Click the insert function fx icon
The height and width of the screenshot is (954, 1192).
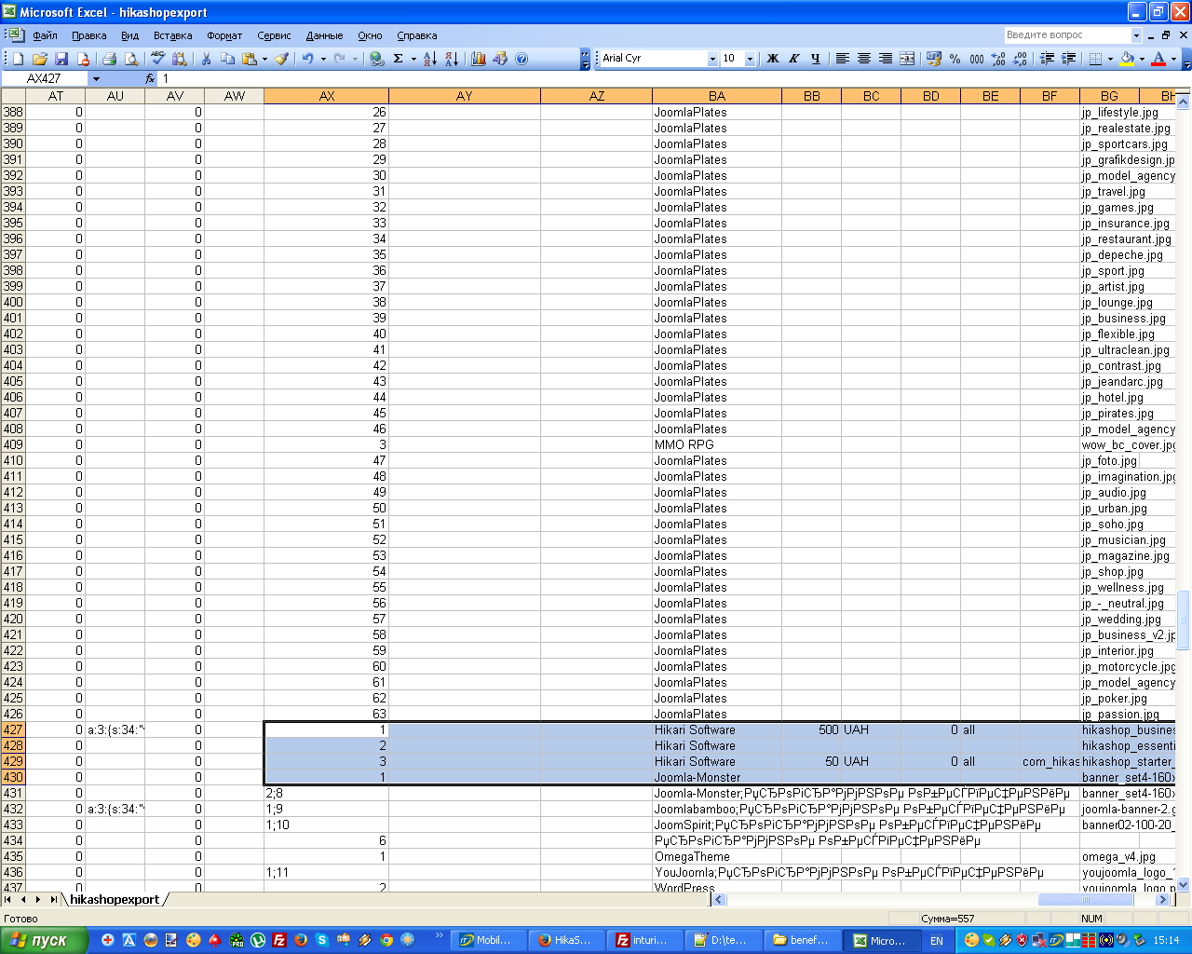[x=150, y=79]
